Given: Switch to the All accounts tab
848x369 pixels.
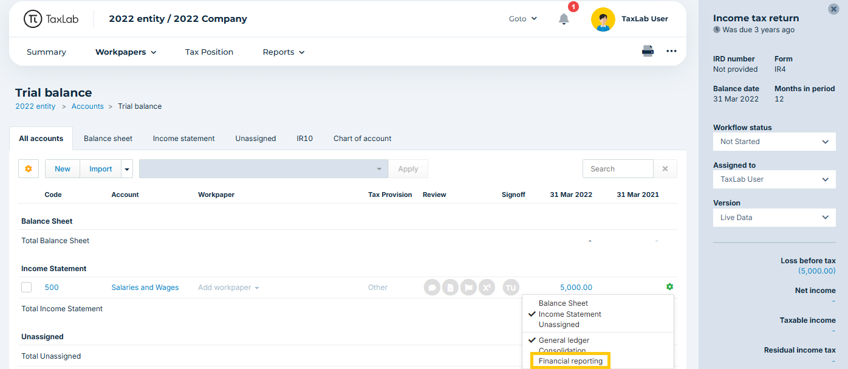Looking at the screenshot, I should tap(41, 139).
